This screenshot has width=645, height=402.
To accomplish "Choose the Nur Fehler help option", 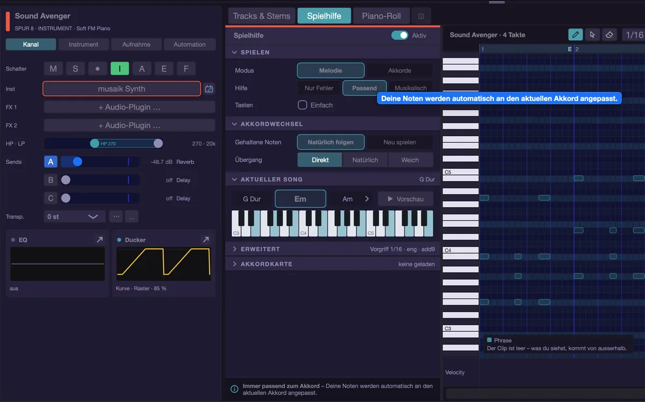I will point(319,88).
